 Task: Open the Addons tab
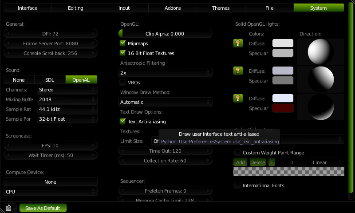(x=173, y=8)
